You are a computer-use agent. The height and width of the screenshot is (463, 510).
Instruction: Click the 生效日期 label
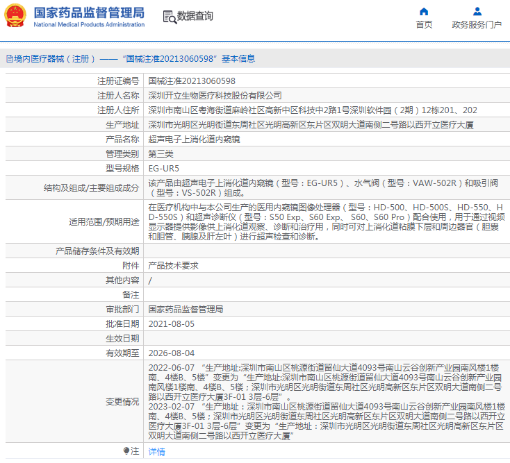(x=122, y=339)
